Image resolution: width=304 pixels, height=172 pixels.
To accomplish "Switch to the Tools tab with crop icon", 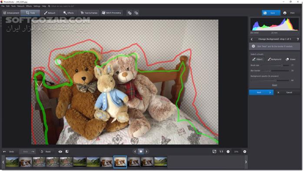I will pos(30,13).
